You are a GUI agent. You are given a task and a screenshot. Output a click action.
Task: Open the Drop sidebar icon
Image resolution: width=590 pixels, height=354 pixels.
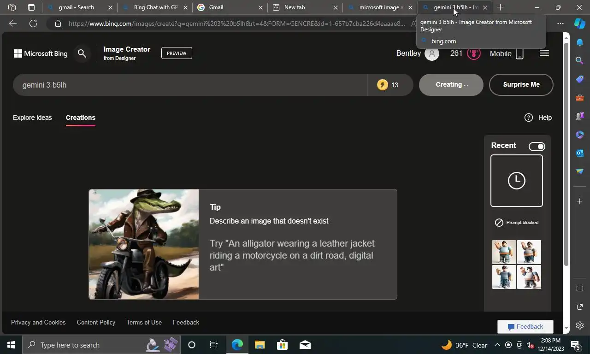tap(580, 171)
